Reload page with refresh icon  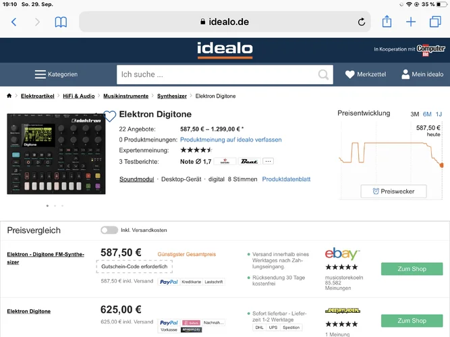pyautogui.click(x=362, y=22)
